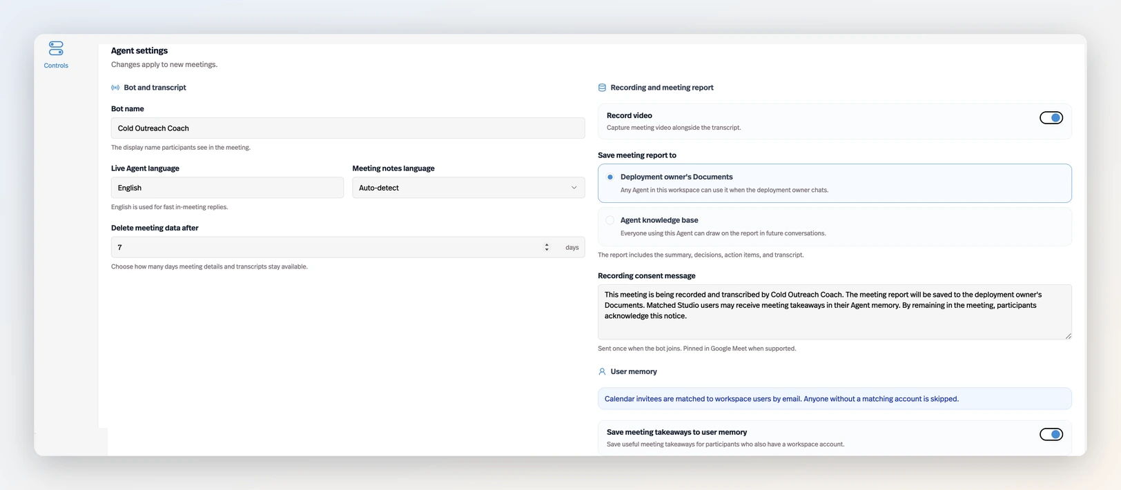
Task: Click the Bot and transcript broadcast icon
Action: point(115,88)
